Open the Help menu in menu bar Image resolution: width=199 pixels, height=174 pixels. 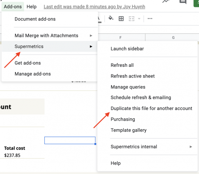(31, 7)
